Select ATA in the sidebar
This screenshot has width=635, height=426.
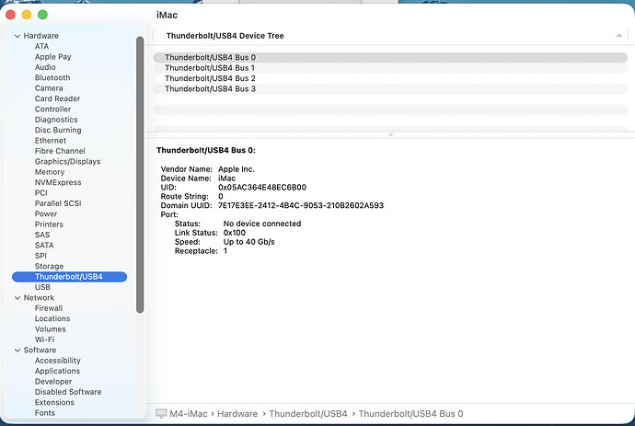(x=41, y=46)
